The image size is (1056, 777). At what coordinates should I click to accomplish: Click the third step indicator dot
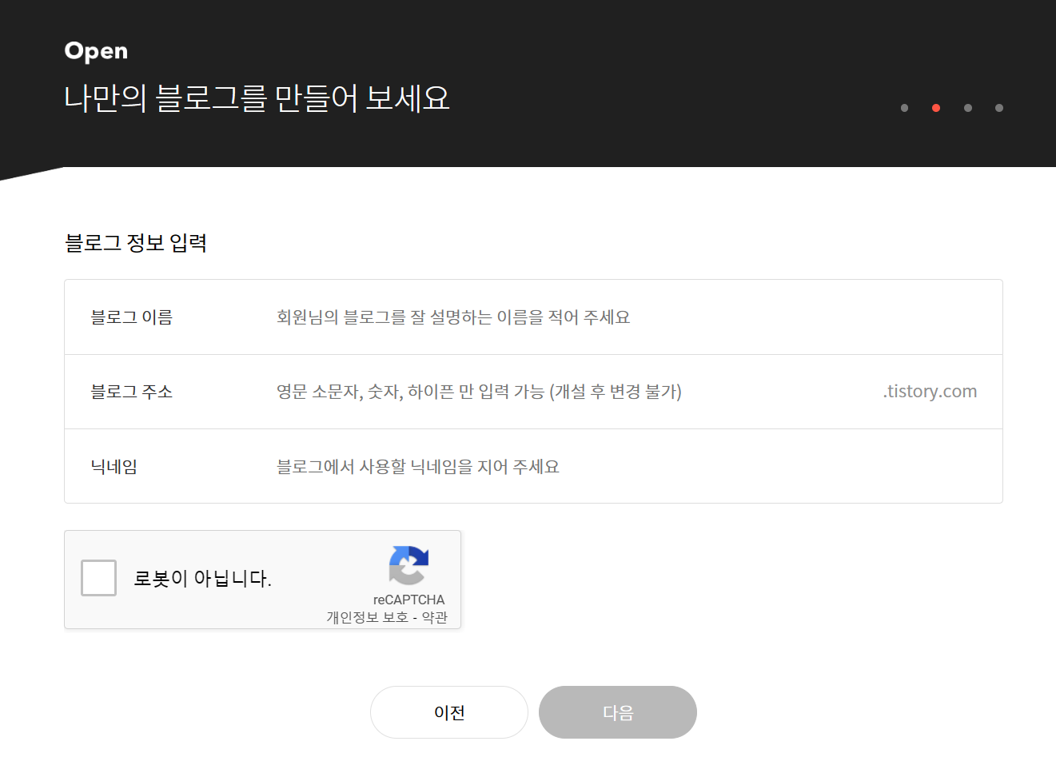point(968,108)
